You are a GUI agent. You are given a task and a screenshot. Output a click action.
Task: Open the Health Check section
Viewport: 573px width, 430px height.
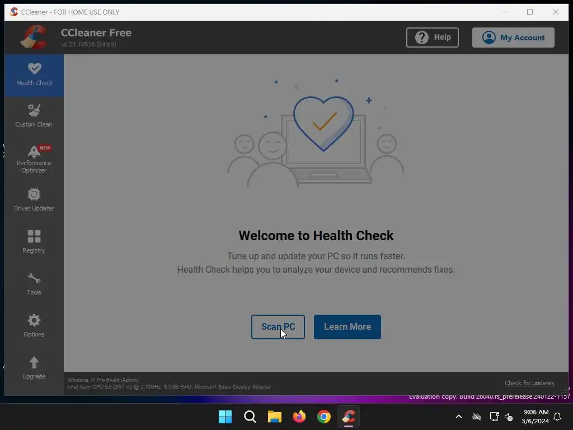point(34,75)
